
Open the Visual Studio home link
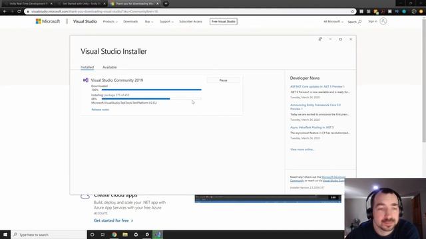[85, 21]
